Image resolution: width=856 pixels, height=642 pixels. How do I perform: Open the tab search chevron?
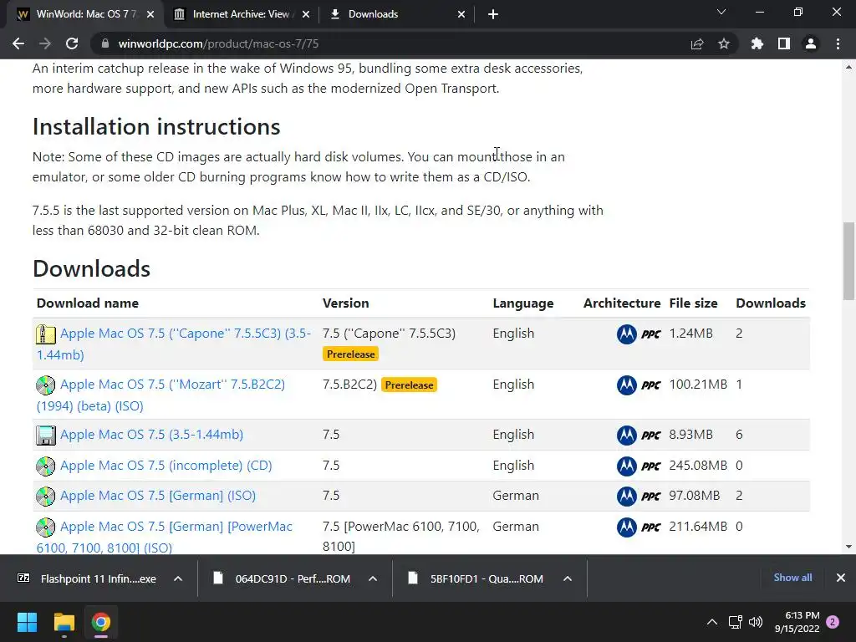pyautogui.click(x=722, y=13)
